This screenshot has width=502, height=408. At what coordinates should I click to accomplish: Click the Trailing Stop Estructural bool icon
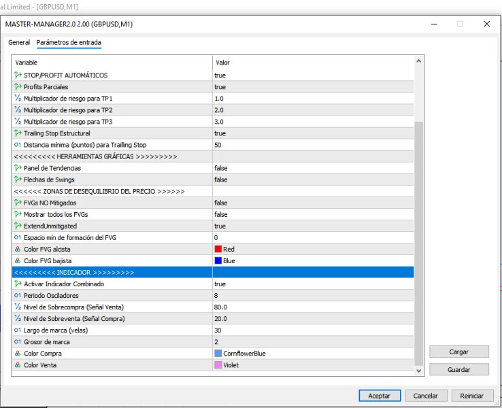[x=18, y=133]
